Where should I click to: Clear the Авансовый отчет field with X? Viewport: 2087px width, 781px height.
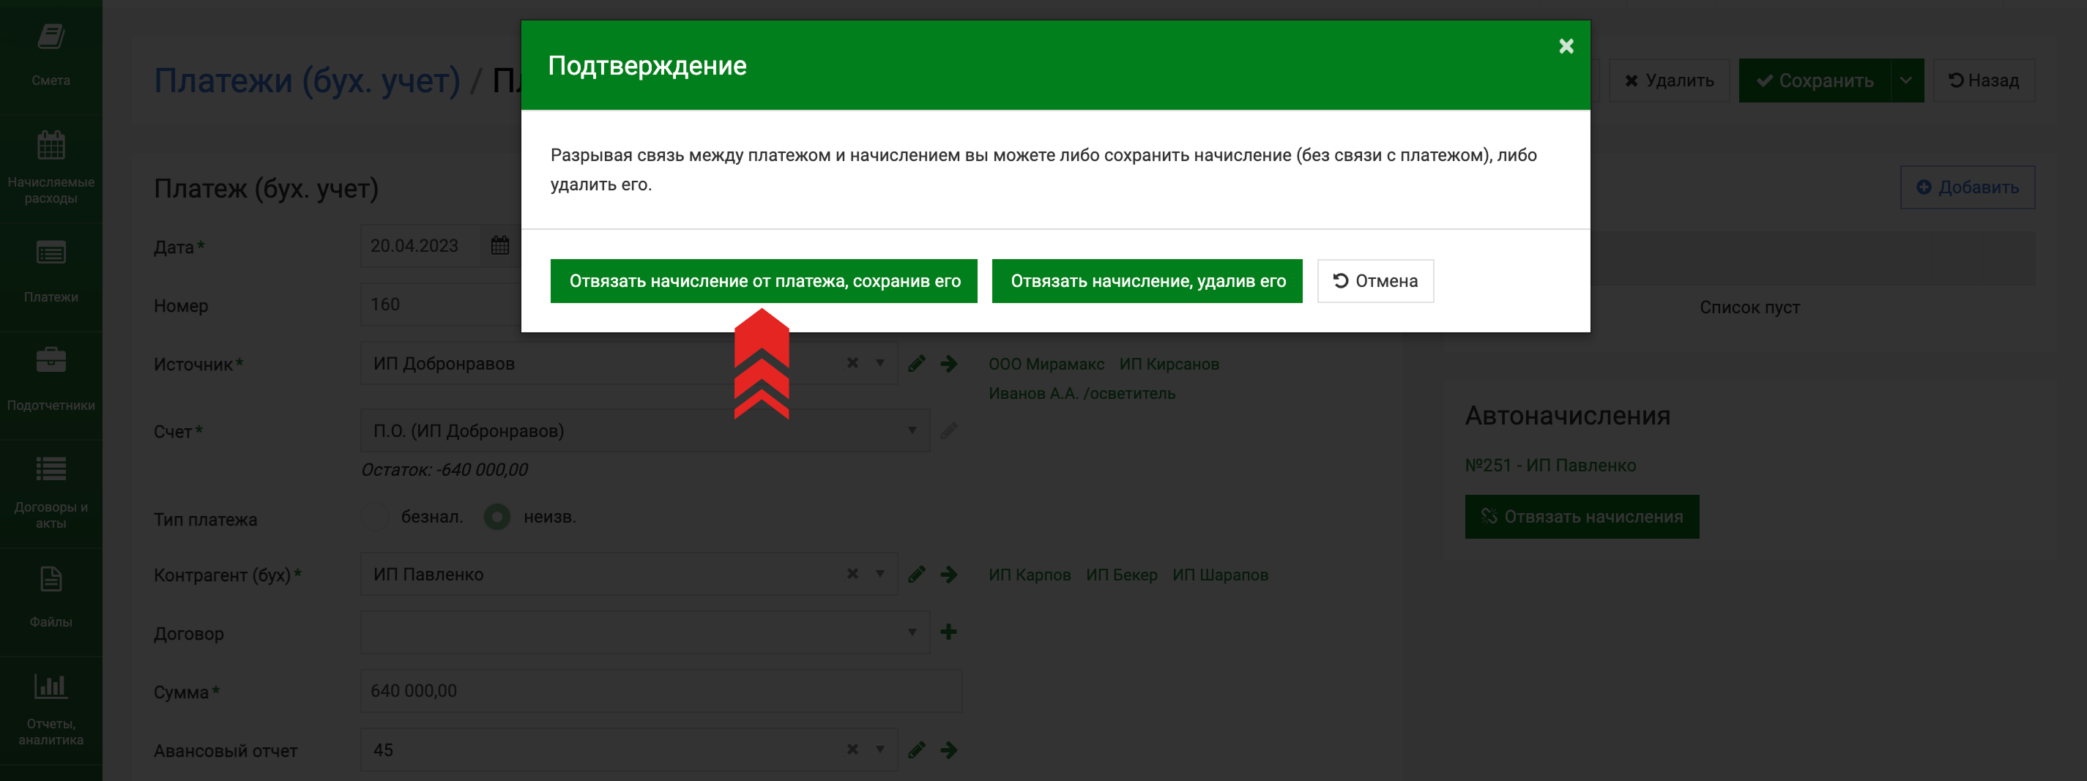pyautogui.click(x=852, y=750)
